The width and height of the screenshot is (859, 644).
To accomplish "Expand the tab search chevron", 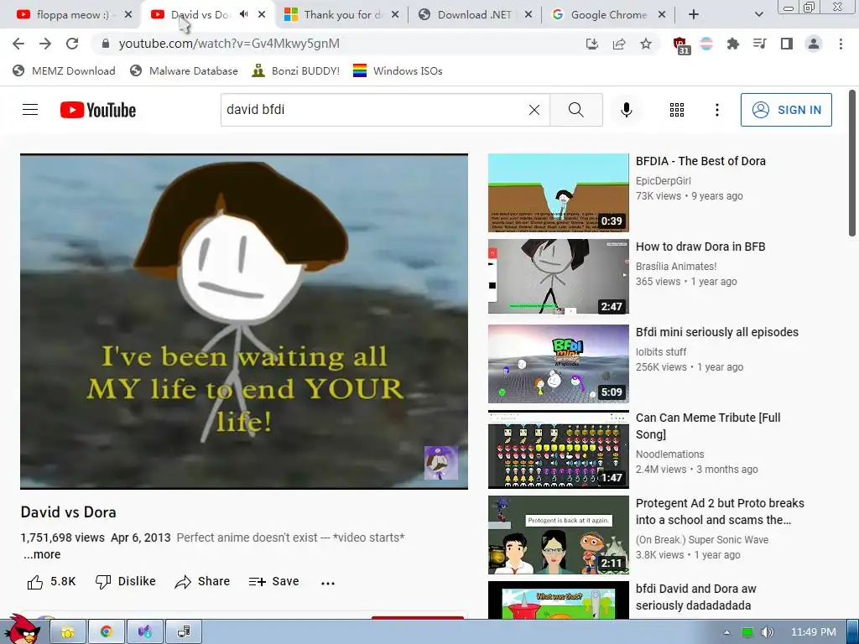I will coord(758,15).
